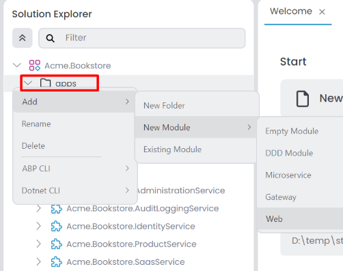Expand Acme.Bookstore.SaasService node
The image size is (343, 271).
tap(39, 262)
